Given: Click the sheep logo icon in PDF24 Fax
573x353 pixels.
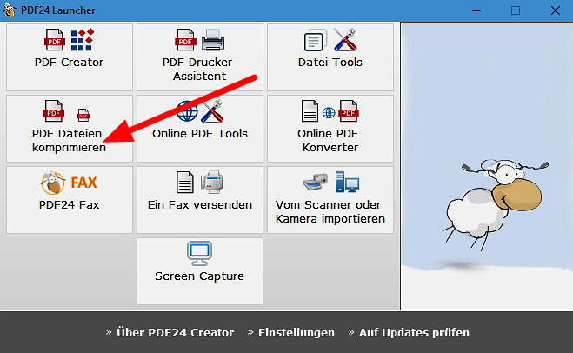Looking at the screenshot, I should 53,182.
